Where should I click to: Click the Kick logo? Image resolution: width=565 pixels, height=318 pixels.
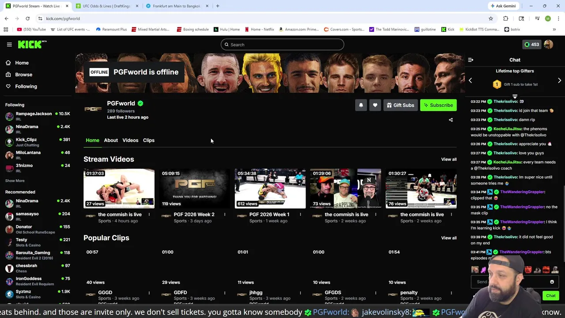click(x=32, y=44)
